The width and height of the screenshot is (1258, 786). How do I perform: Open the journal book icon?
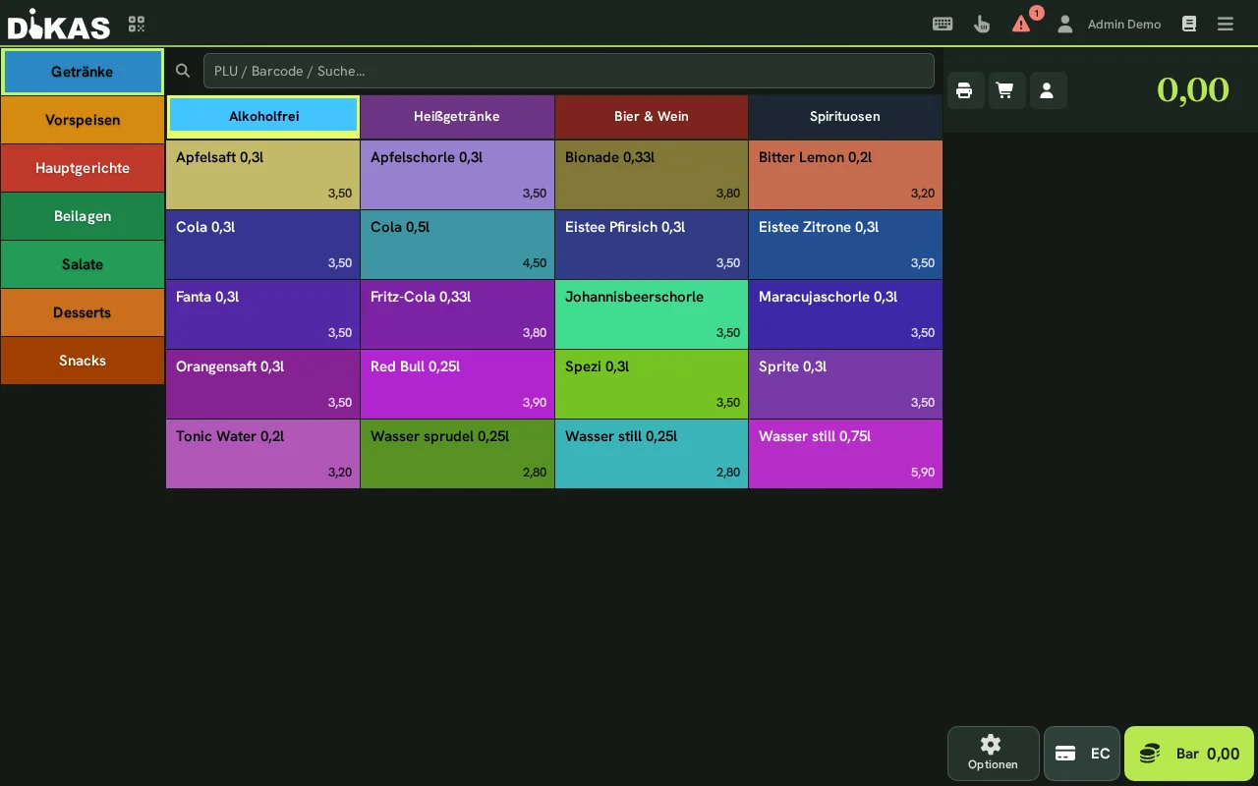click(1189, 25)
